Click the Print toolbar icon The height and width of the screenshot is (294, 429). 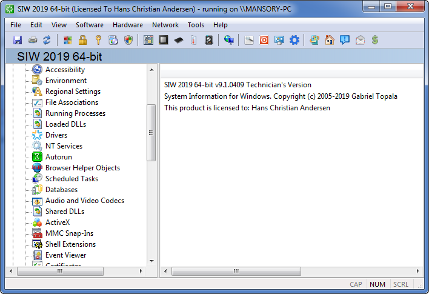click(x=33, y=40)
